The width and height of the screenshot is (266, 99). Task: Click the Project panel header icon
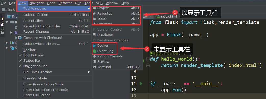point(9,17)
